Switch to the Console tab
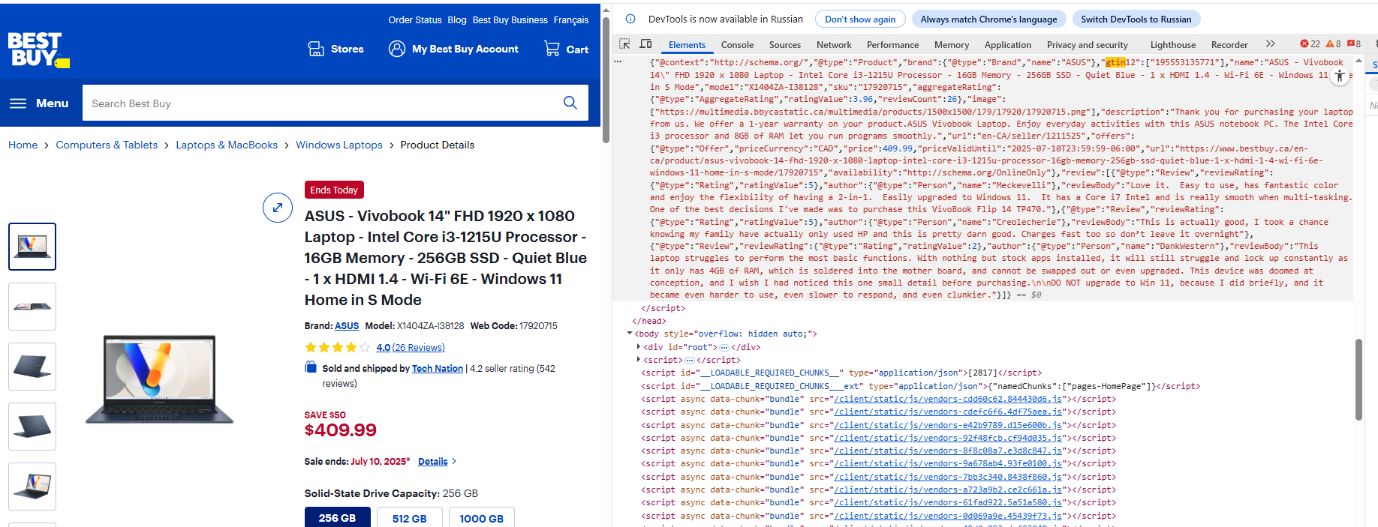 click(x=737, y=45)
